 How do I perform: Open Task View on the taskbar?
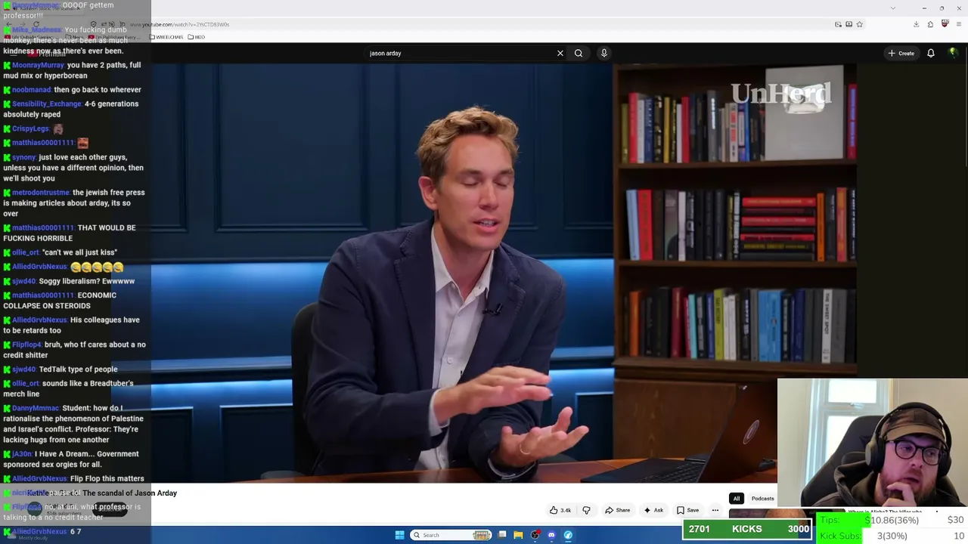(x=502, y=535)
